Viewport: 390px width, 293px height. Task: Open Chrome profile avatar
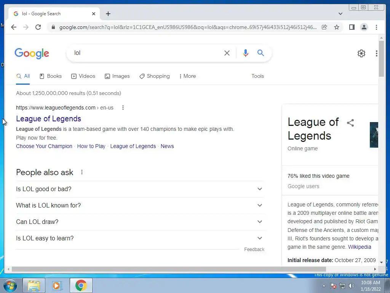click(364, 27)
